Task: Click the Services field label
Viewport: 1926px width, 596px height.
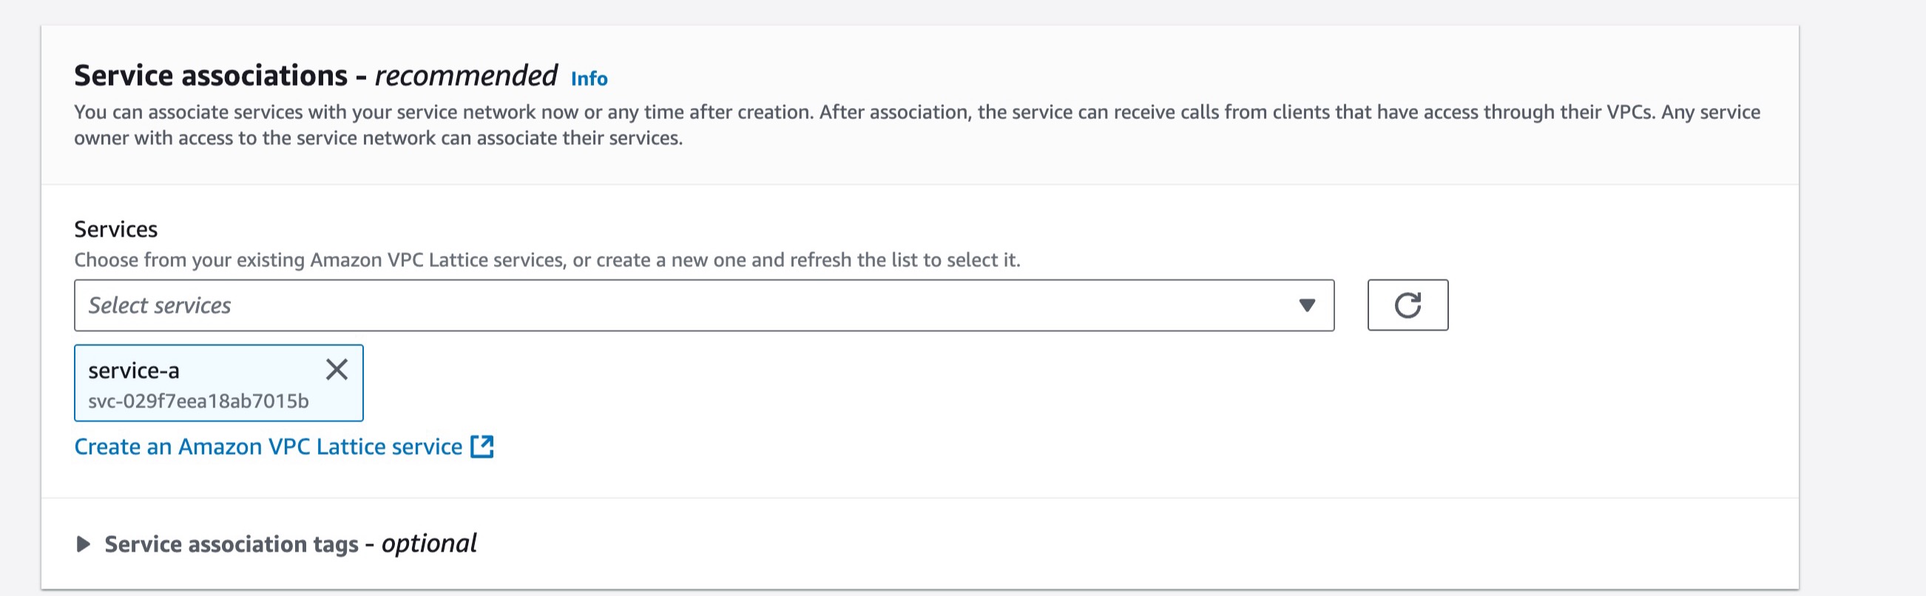Action: coord(116,228)
